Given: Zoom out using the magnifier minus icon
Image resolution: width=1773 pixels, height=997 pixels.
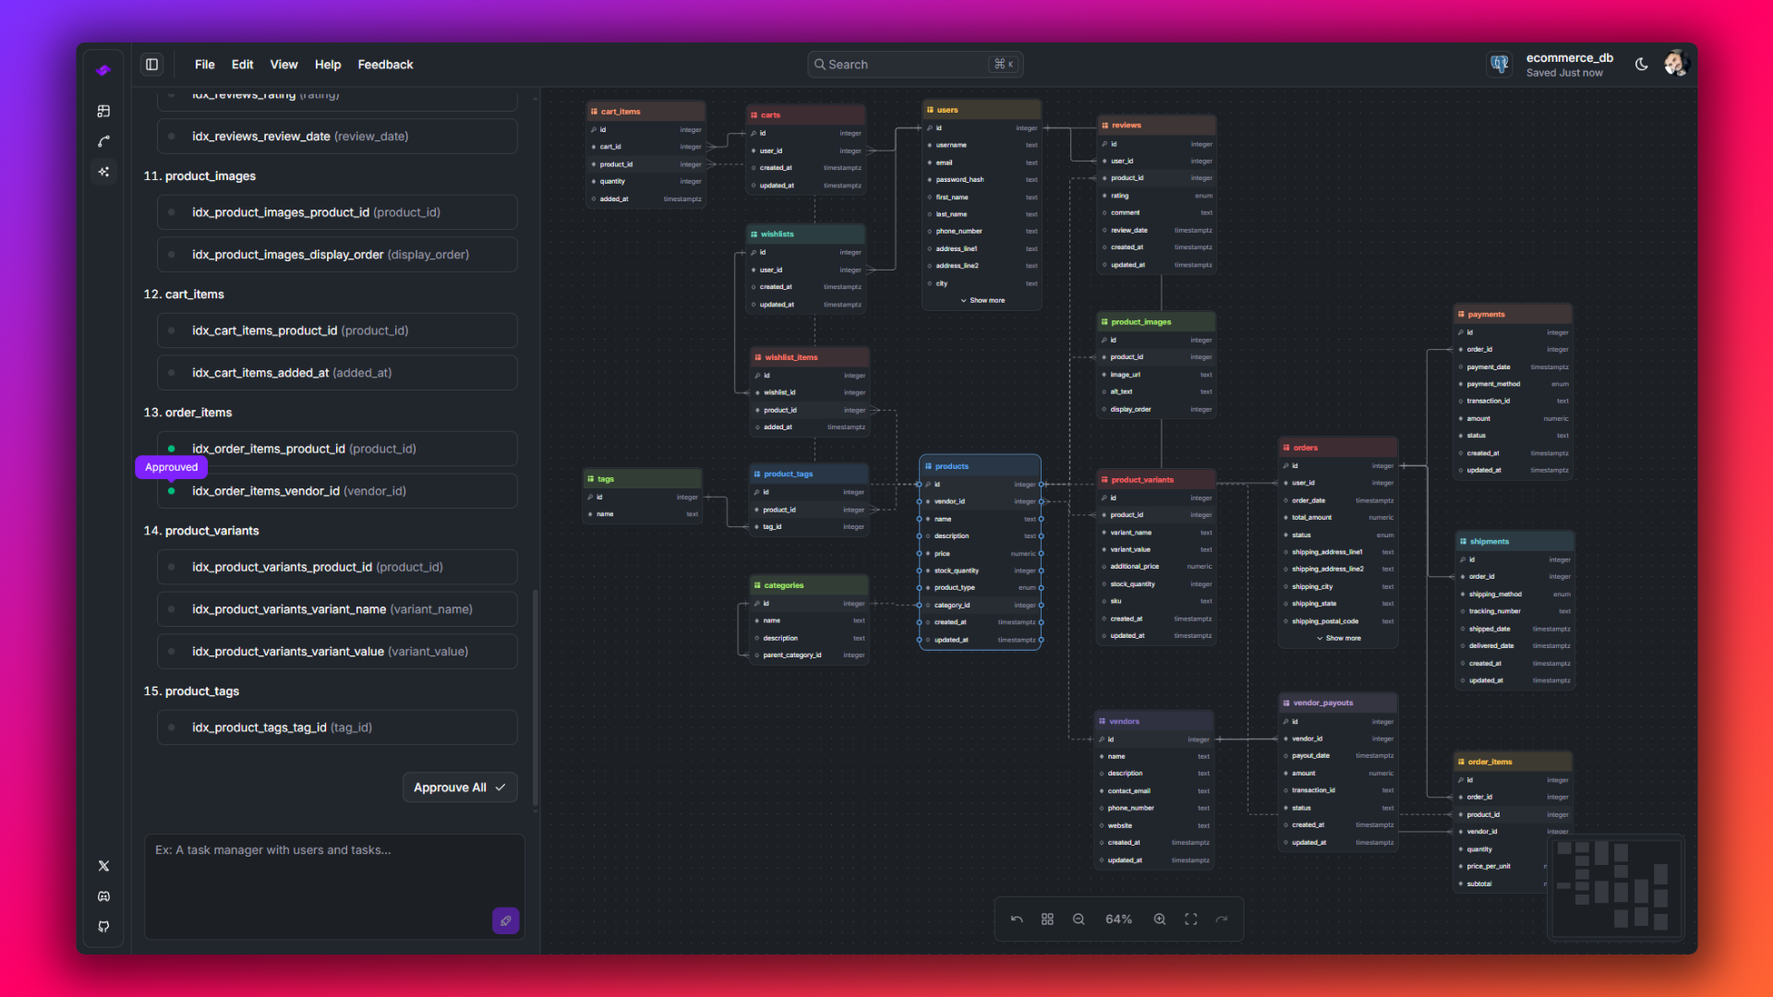Looking at the screenshot, I should (1079, 919).
